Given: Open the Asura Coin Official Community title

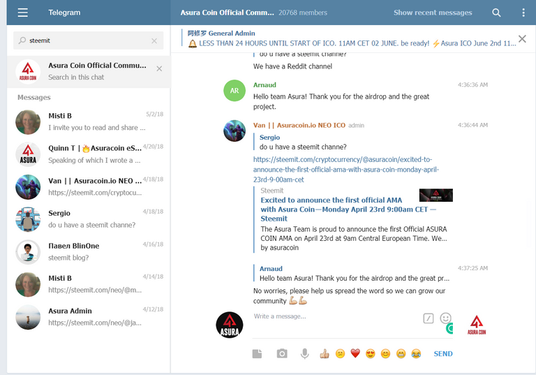Looking at the screenshot, I should [x=227, y=13].
